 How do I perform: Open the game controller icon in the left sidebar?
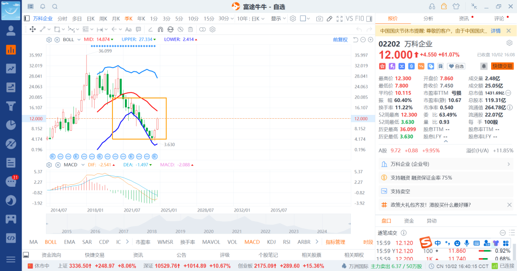[11, 219]
